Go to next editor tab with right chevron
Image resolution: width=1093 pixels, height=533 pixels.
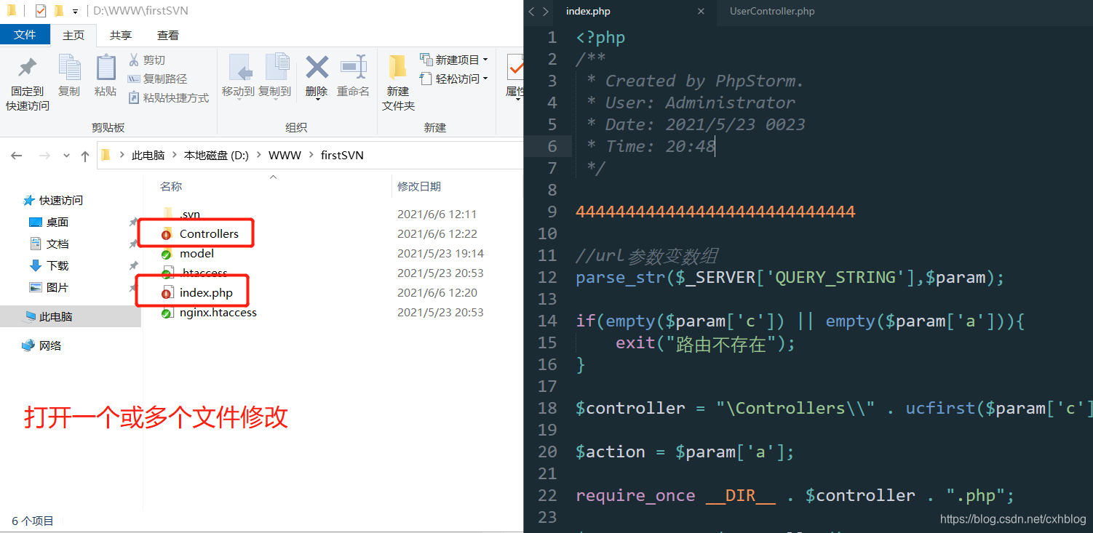coord(545,12)
